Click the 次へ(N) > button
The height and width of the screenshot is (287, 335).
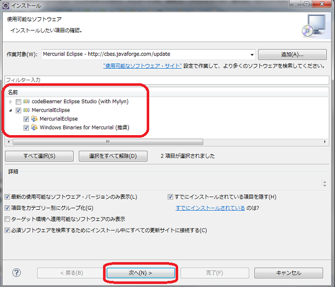(141, 273)
